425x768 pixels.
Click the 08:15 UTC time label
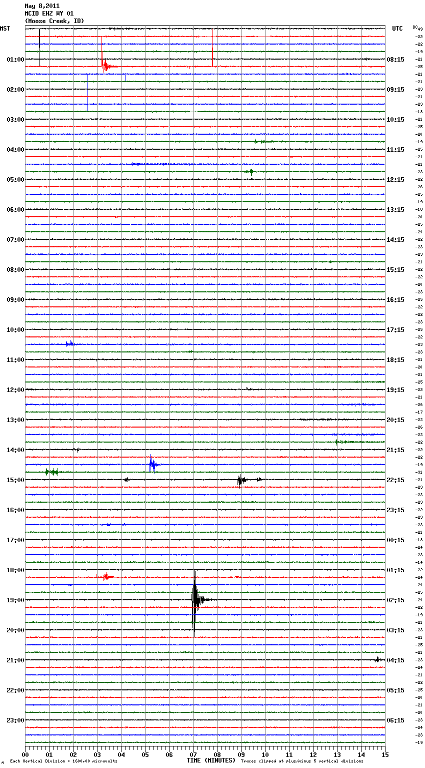(395, 59)
